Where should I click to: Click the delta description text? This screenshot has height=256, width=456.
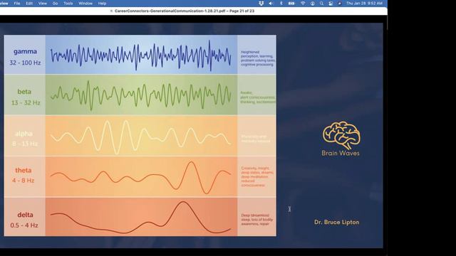[256, 220]
